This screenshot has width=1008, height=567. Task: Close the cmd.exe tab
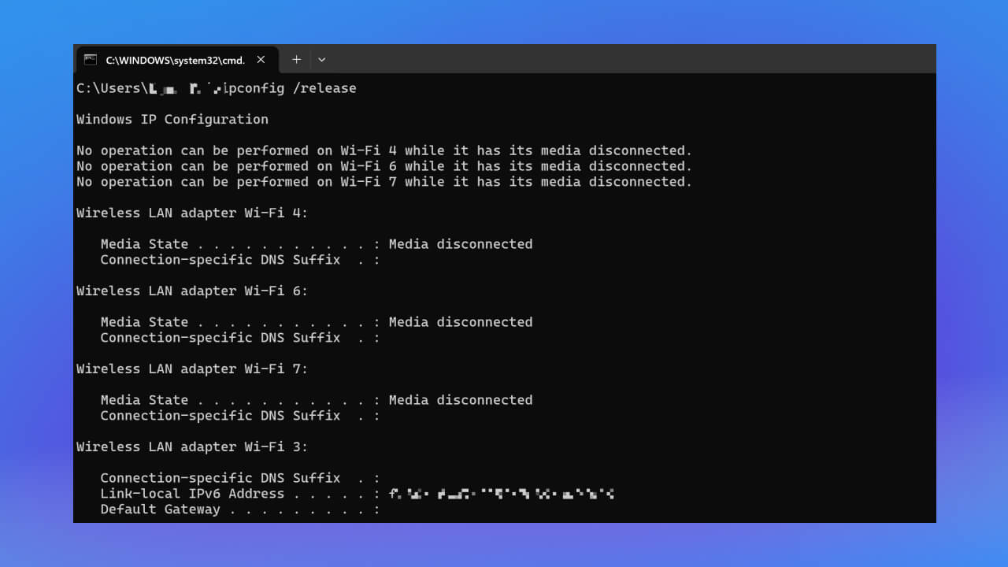pos(261,60)
